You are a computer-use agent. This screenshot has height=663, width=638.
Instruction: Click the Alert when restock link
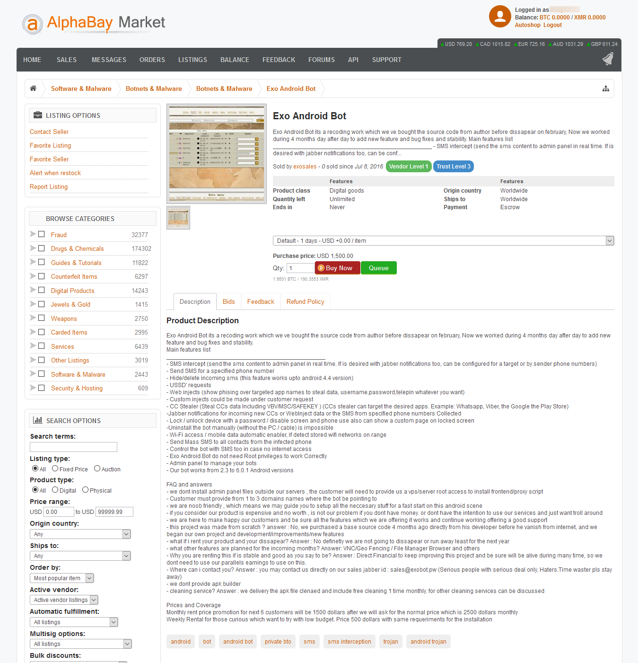pos(55,173)
